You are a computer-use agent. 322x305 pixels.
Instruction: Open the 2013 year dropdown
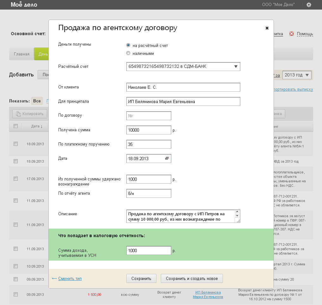tap(297, 75)
